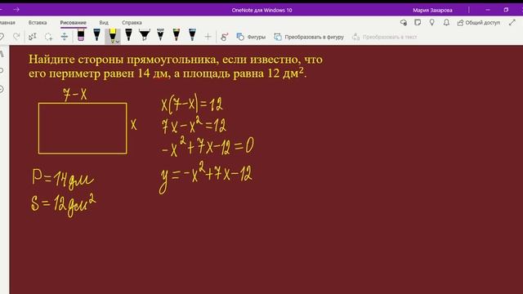This screenshot has width=523, height=294.
Task: Click the cloud sync status icon
Action: [x=403, y=23]
